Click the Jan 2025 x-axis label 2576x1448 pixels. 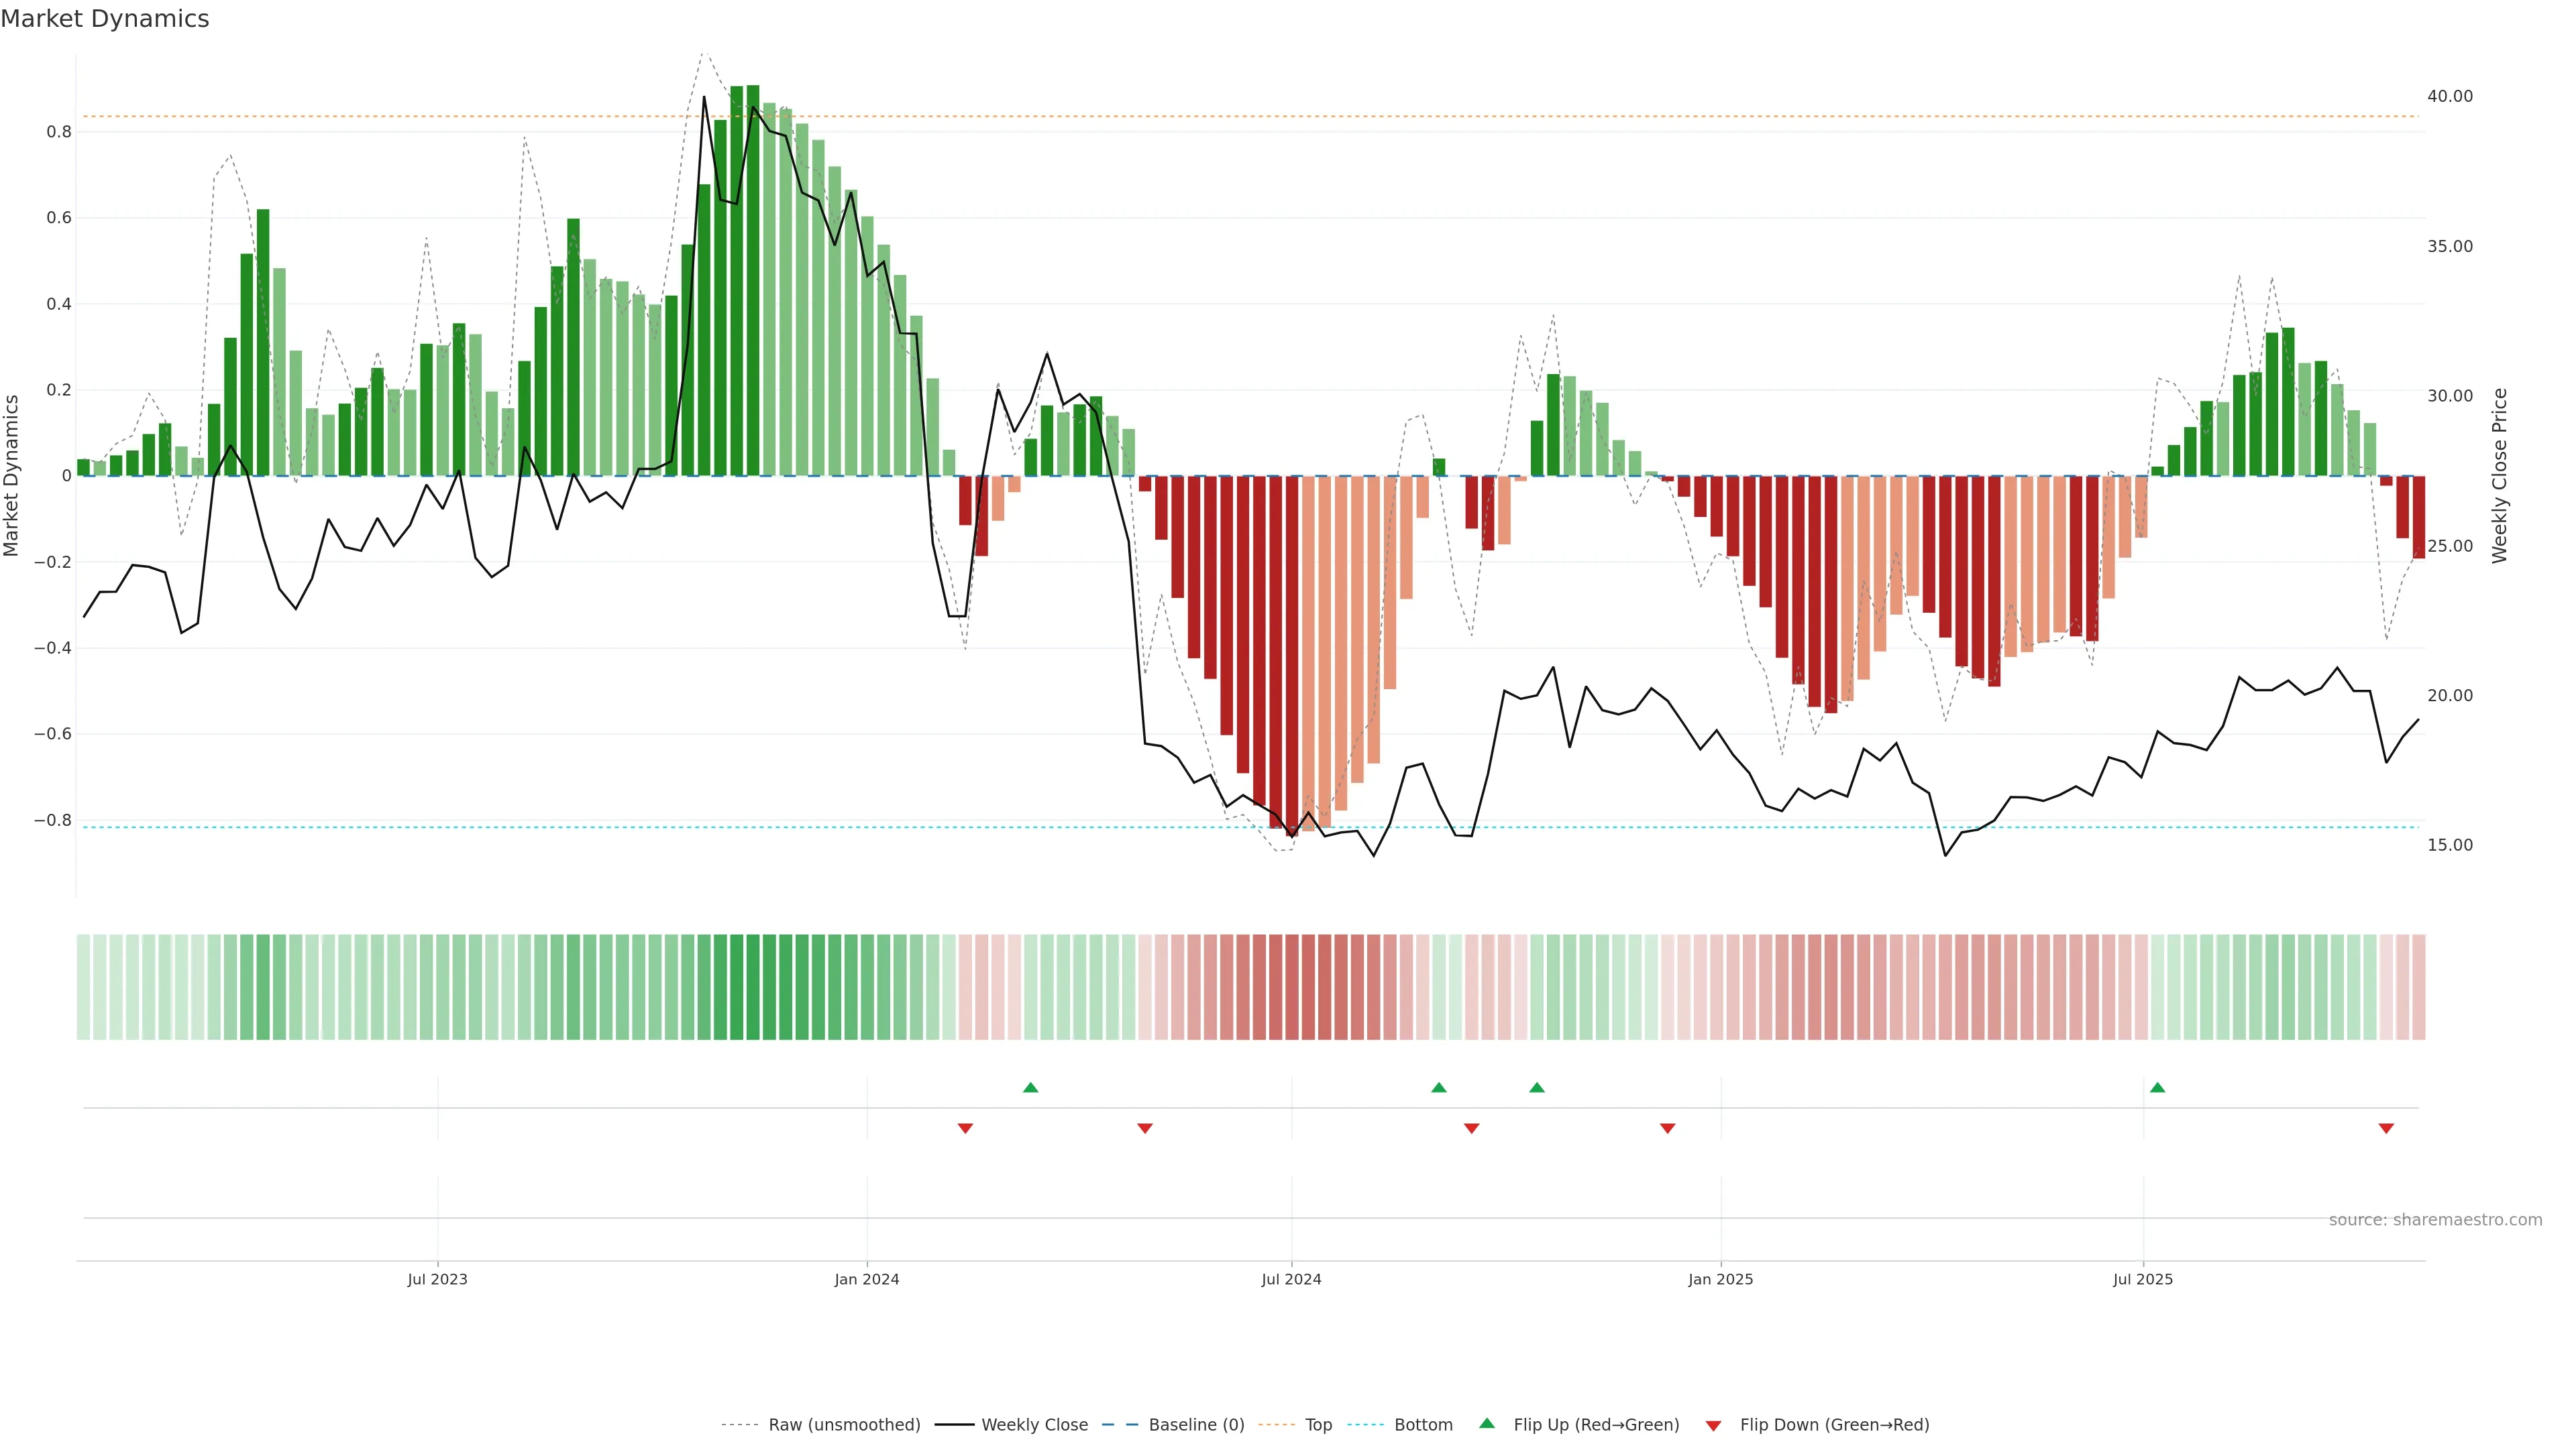pos(1720,1279)
